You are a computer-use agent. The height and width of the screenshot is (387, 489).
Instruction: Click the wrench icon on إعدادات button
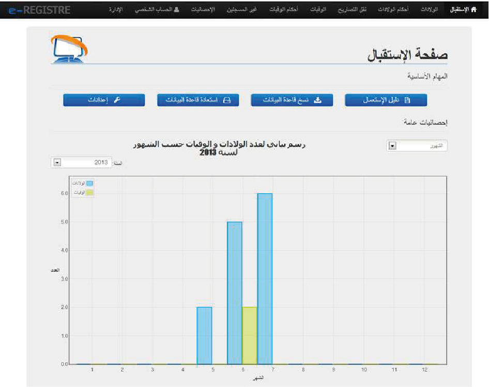117,100
